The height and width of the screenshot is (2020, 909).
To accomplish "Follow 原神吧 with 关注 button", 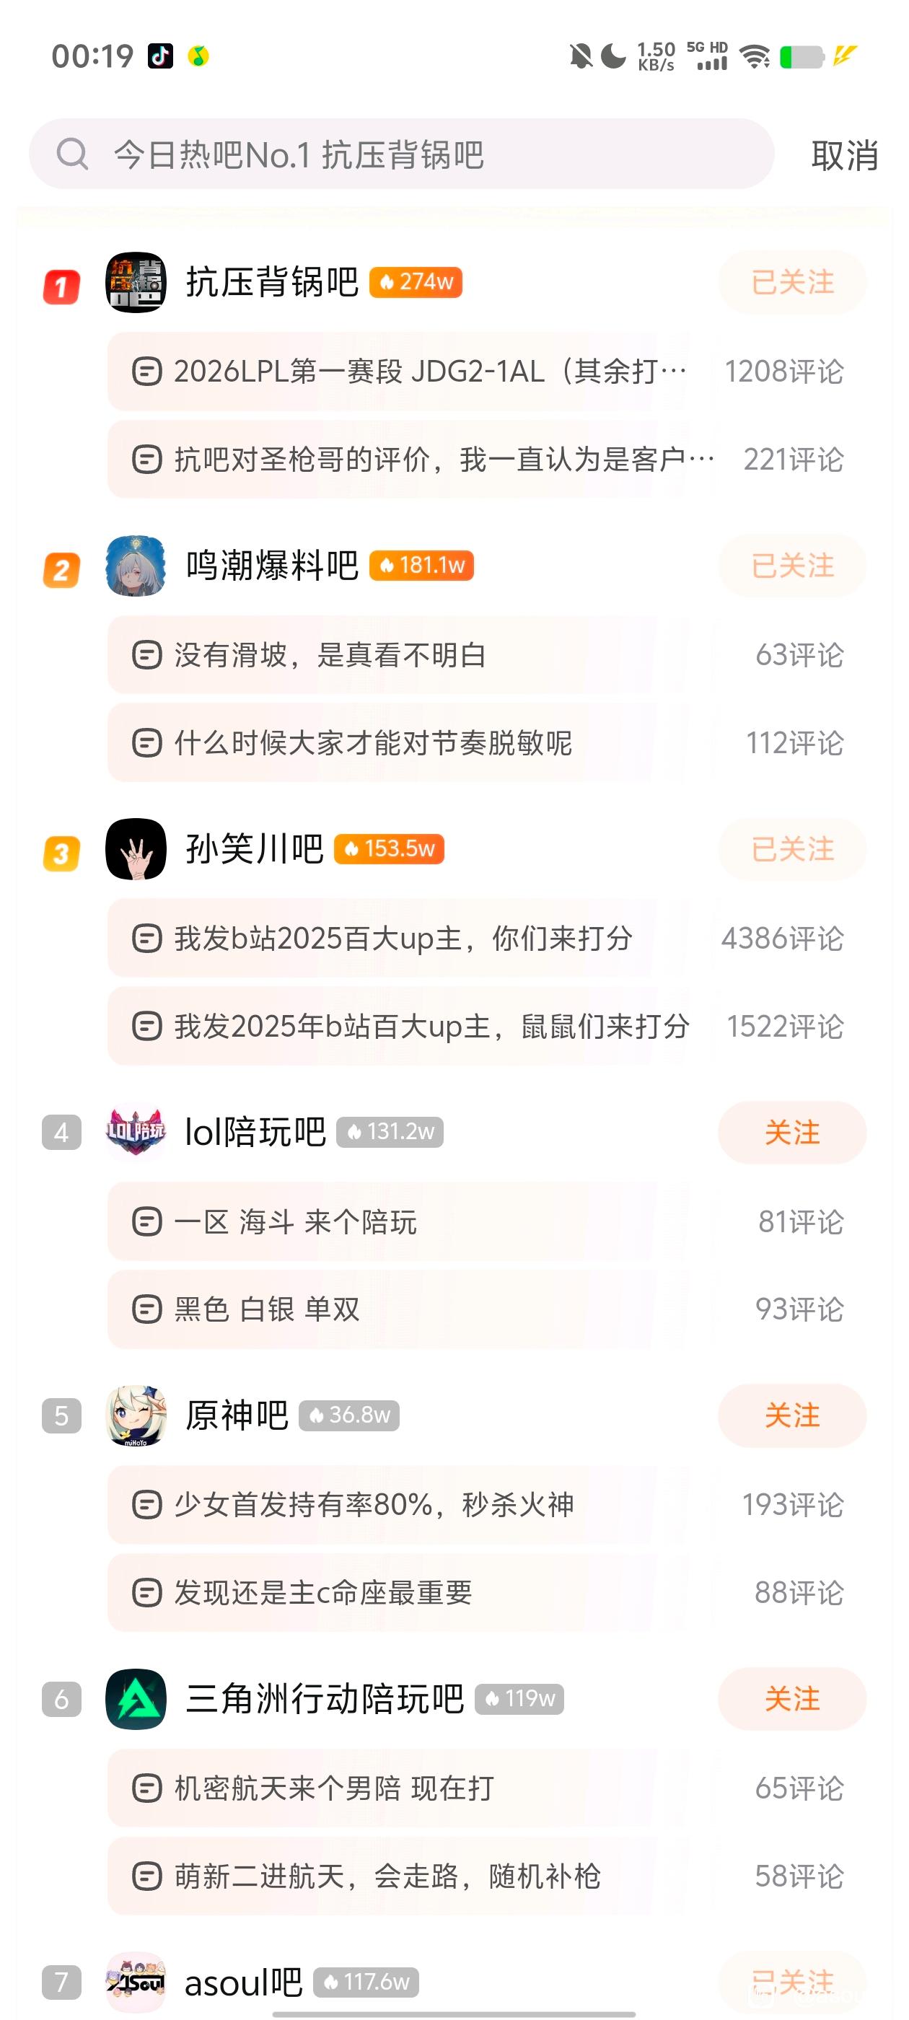I will [792, 1415].
